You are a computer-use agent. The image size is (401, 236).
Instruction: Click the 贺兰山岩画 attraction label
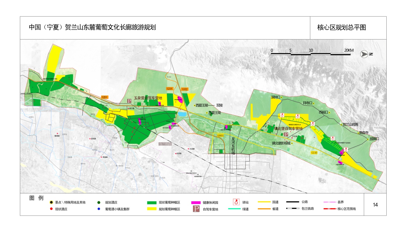tap(351, 124)
